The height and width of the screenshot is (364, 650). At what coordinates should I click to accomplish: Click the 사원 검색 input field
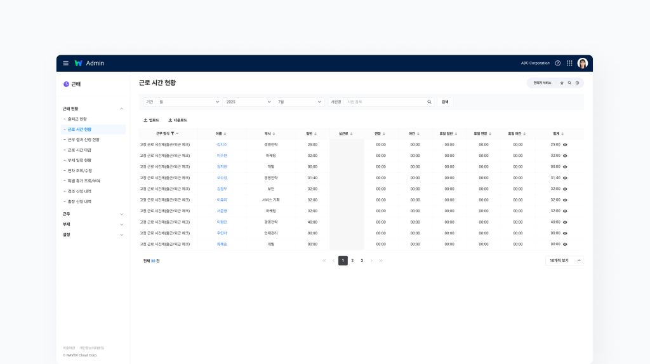click(384, 102)
